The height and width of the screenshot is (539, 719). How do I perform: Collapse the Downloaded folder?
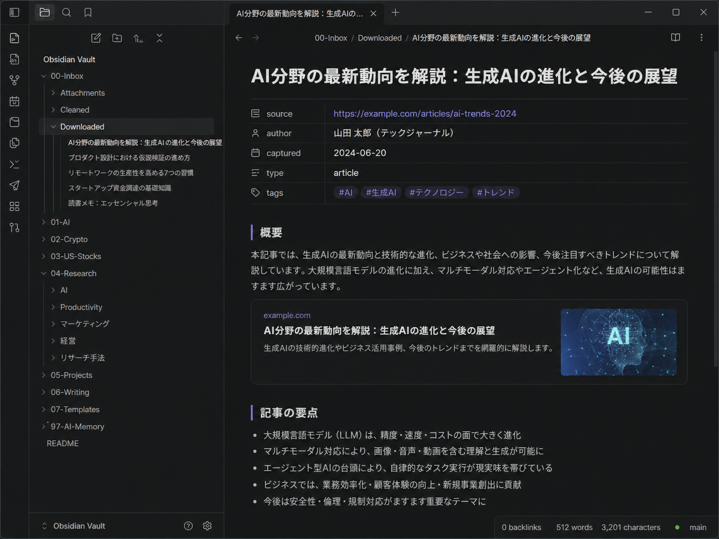click(53, 127)
